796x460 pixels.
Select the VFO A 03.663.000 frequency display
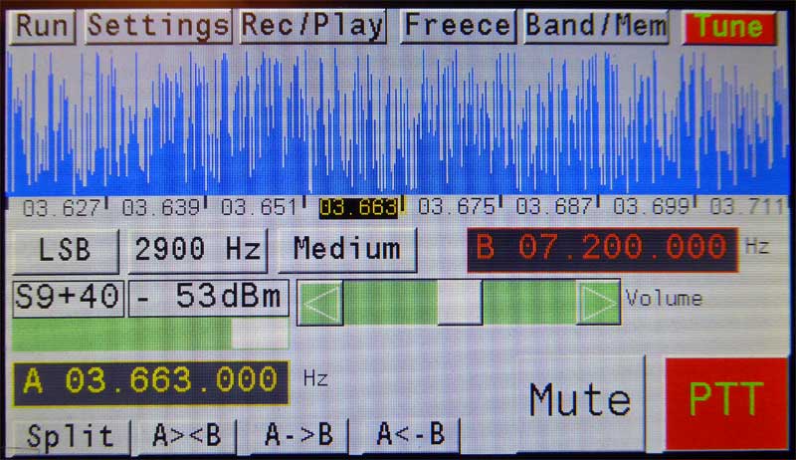click(151, 382)
